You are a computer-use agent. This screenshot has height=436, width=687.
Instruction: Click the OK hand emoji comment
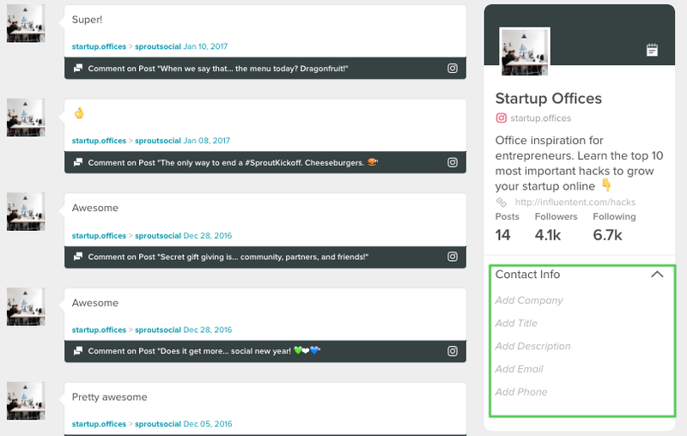point(79,113)
